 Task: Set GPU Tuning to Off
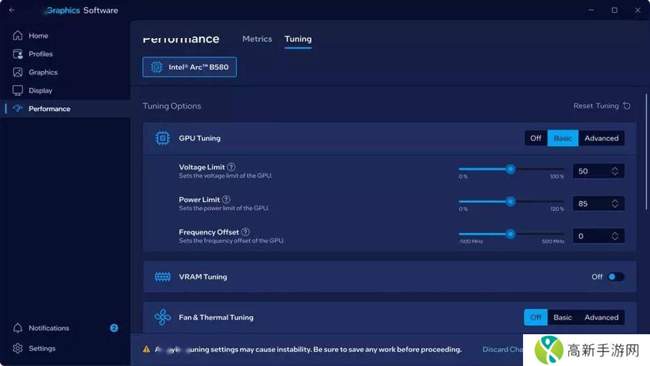(536, 138)
